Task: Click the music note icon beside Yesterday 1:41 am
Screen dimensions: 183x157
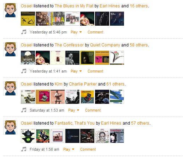Action: click(24, 71)
